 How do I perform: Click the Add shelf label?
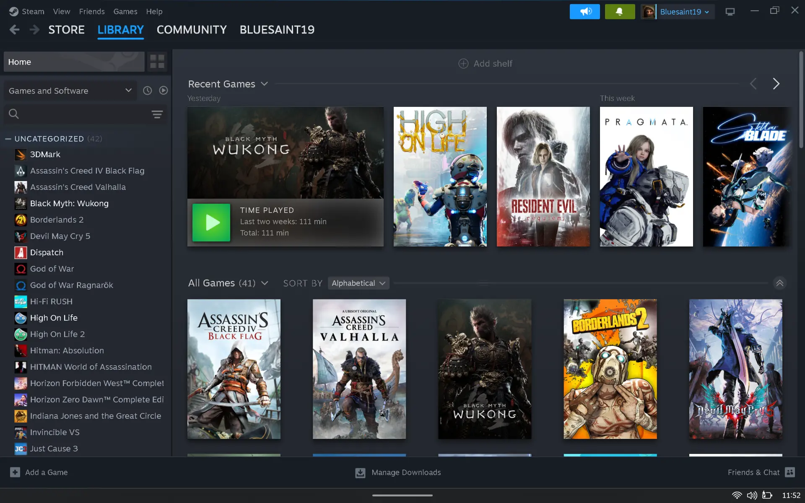[493, 64]
